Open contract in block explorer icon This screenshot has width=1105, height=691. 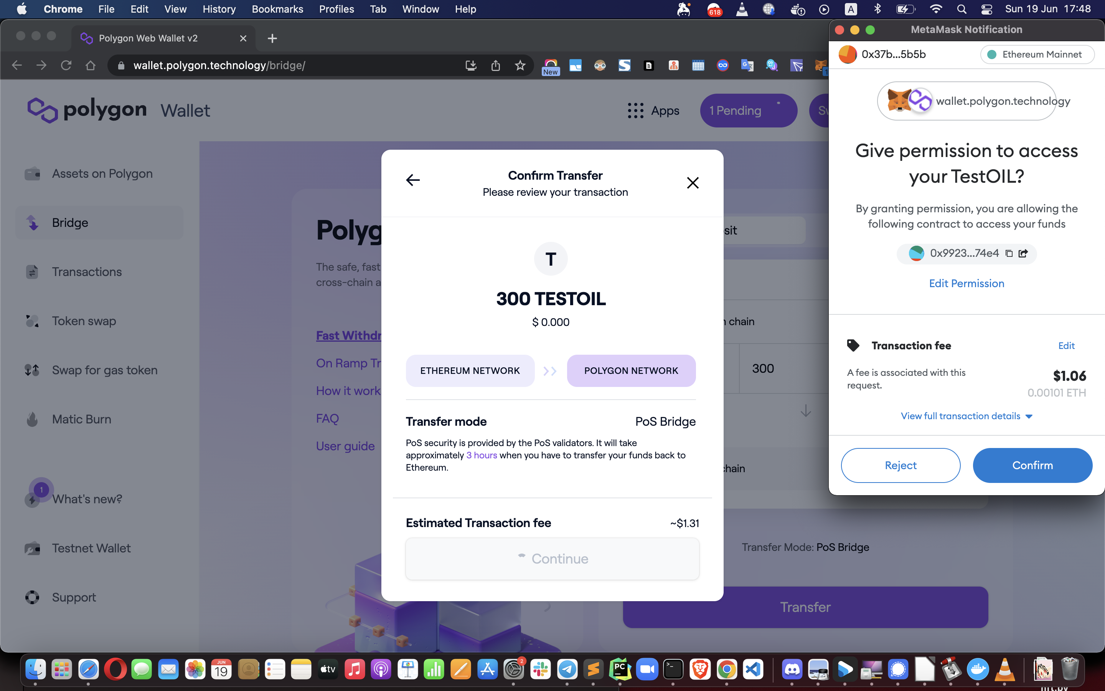click(1023, 254)
